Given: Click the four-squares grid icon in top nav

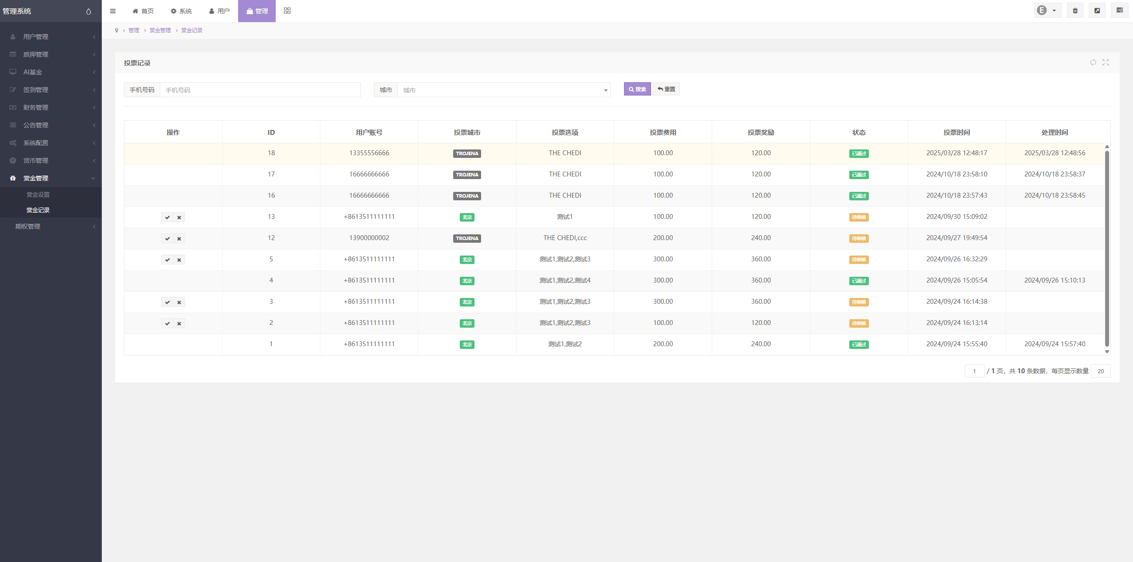Looking at the screenshot, I should click(x=287, y=11).
